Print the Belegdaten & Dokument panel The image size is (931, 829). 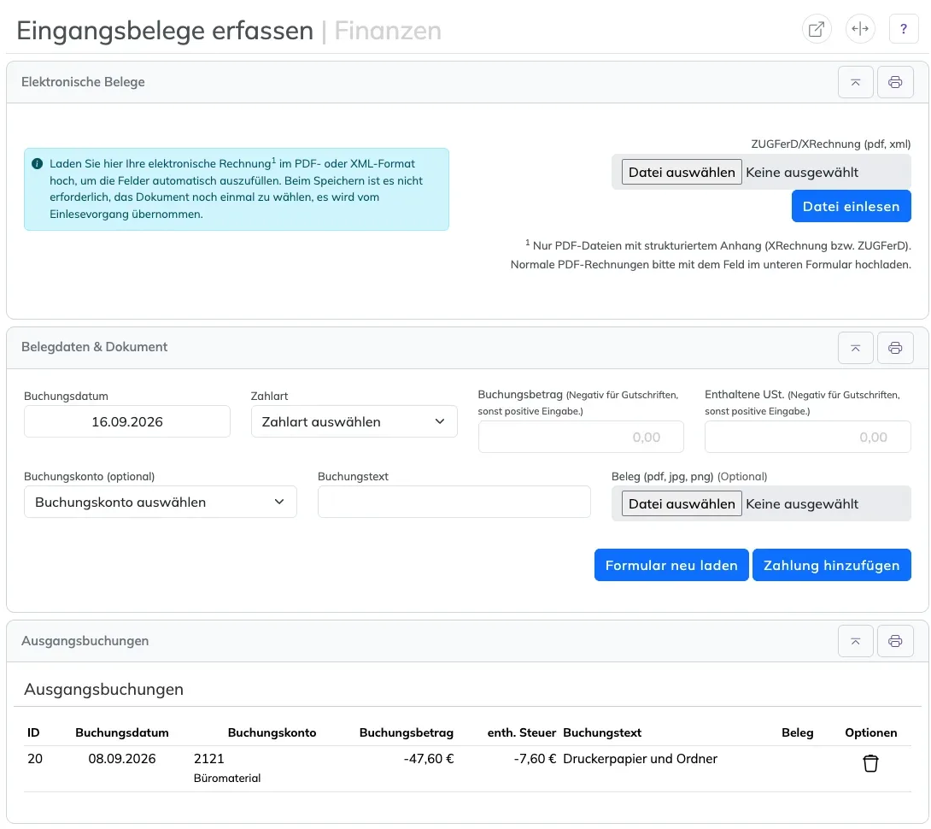pyautogui.click(x=895, y=348)
